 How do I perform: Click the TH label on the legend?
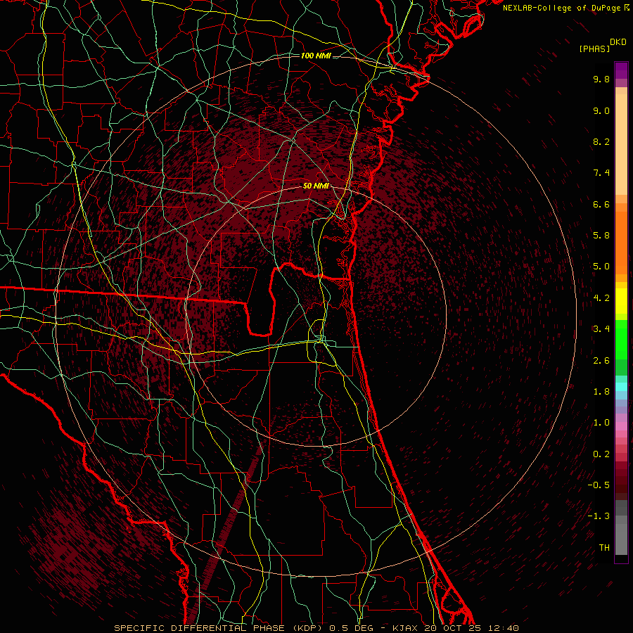[604, 548]
